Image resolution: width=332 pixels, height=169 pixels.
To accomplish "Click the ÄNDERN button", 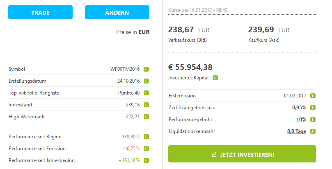I will click(x=117, y=12).
